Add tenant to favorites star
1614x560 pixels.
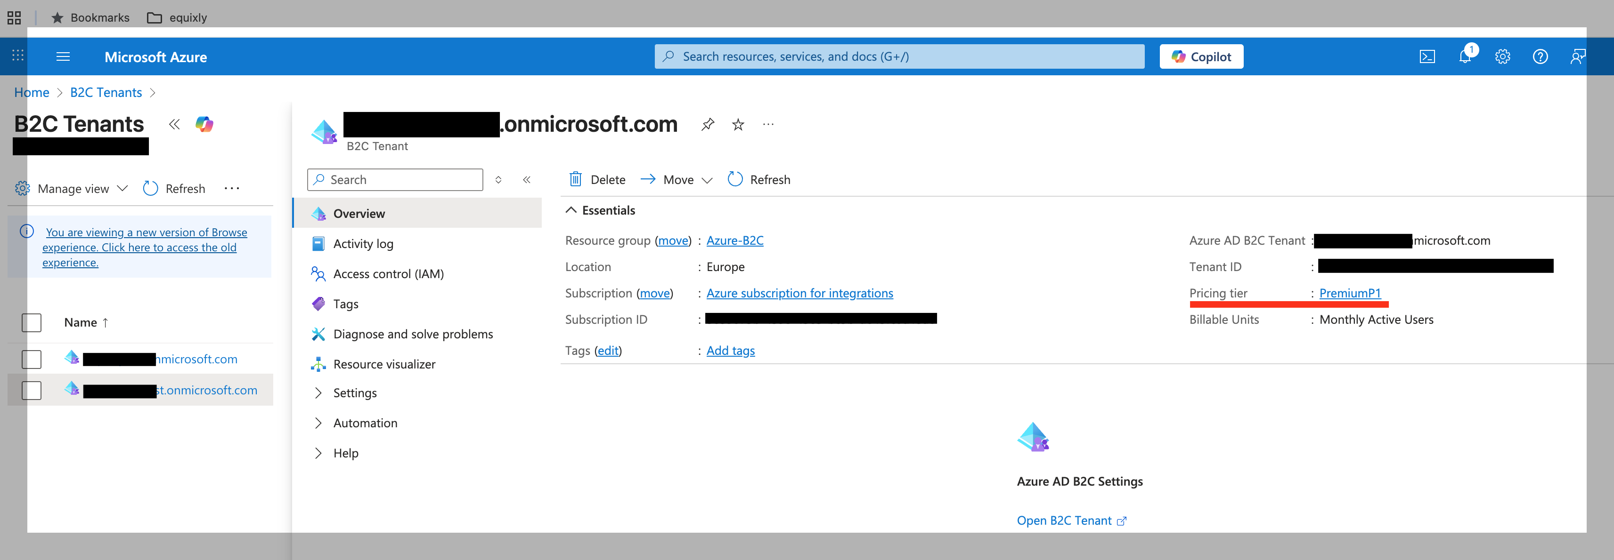point(738,125)
